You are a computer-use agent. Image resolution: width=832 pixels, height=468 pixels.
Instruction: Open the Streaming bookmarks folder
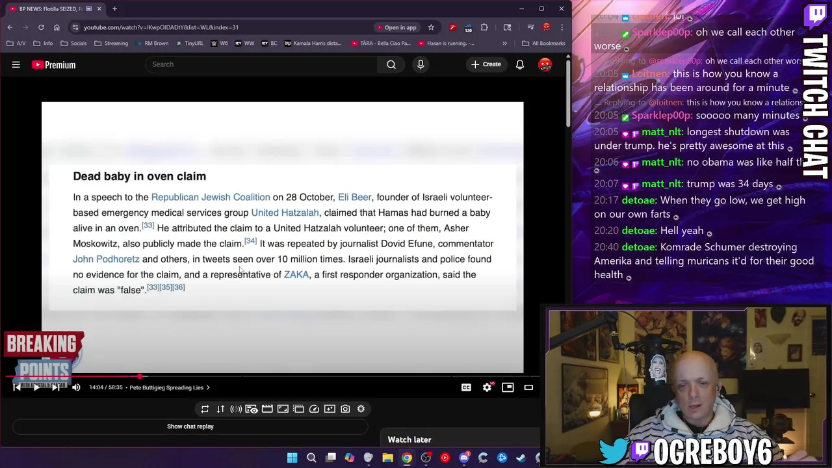111,44
